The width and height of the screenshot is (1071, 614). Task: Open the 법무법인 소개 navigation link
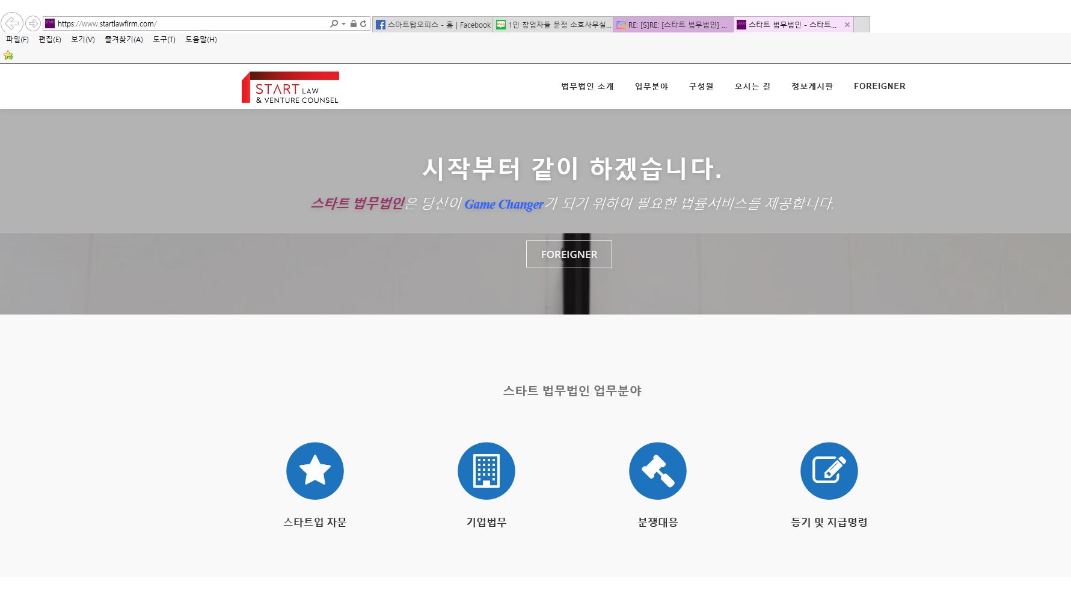pos(588,87)
